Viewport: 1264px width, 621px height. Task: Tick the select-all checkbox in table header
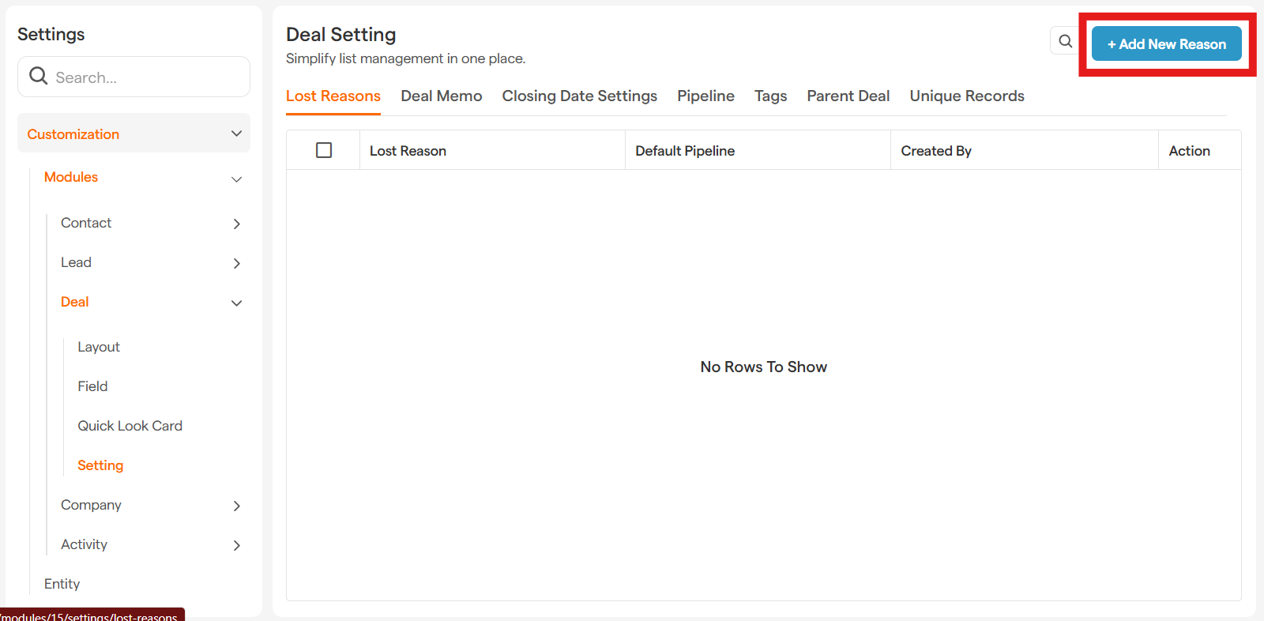click(324, 150)
